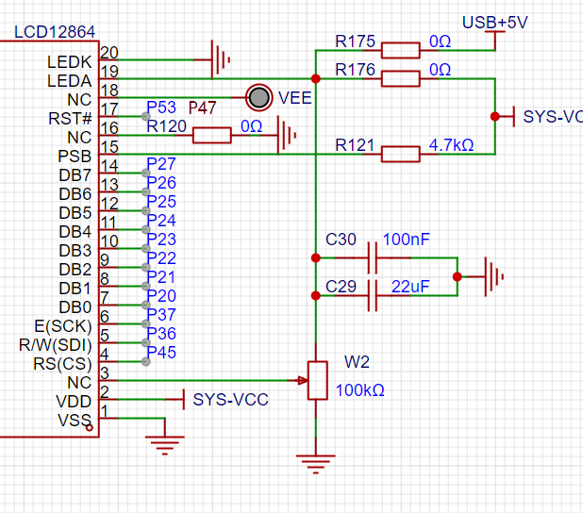Select the R176 resistor symbol
The width and height of the screenshot is (583, 513).
pos(400,78)
